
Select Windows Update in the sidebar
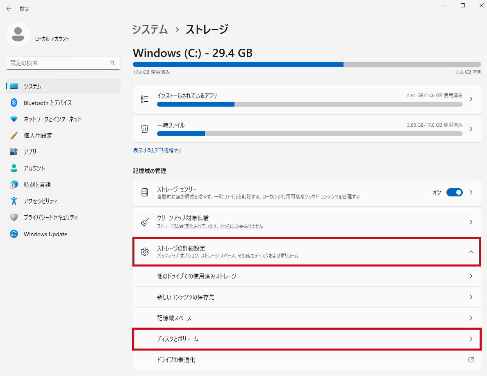coord(63,234)
